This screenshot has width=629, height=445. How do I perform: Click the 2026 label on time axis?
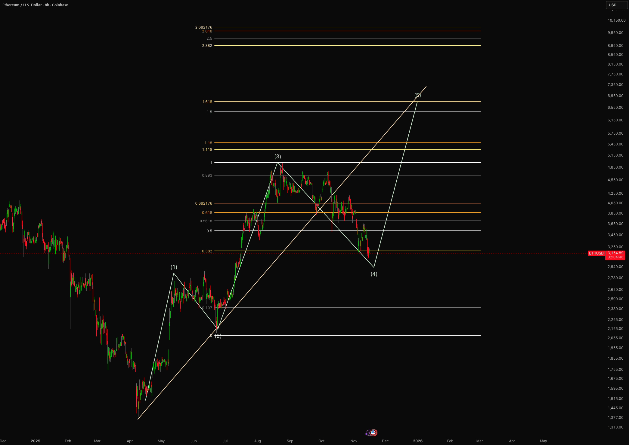(417, 441)
